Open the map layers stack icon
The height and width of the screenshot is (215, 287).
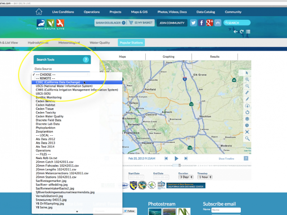tap(247, 119)
